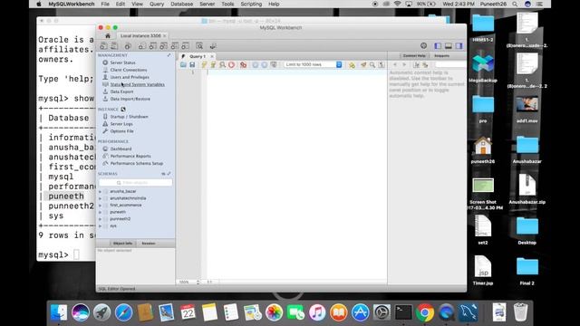Open the Query menu in menu bar
The image size is (580, 326).
click(157, 4)
